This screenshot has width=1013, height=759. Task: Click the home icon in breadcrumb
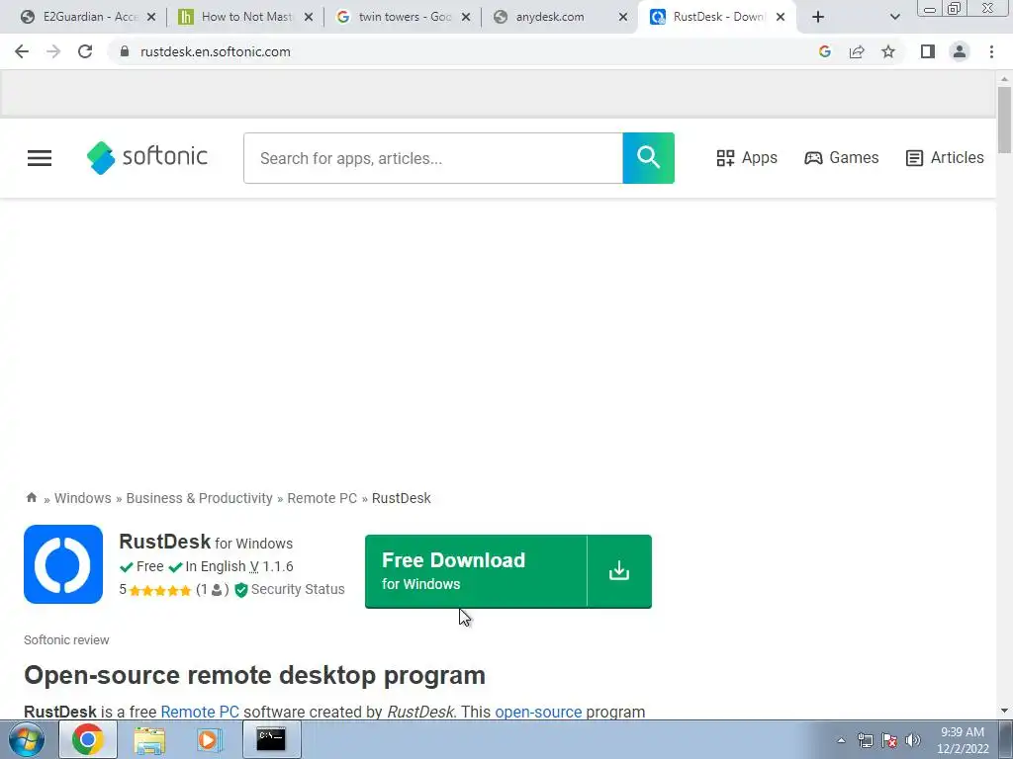[x=31, y=498]
